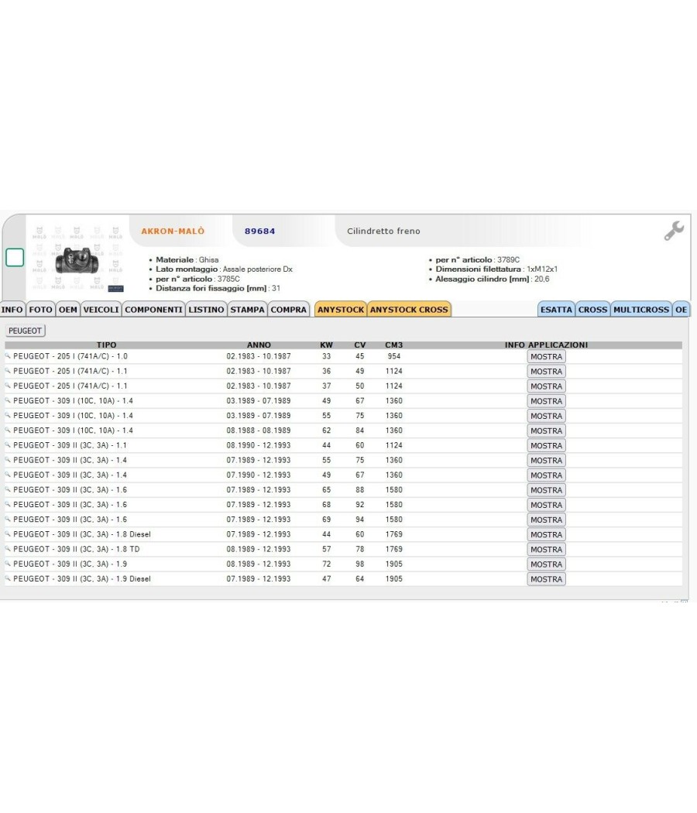Click magnifier icon for 205 I 1.1 37 KW row
The image size is (697, 813).
[x=8, y=386]
